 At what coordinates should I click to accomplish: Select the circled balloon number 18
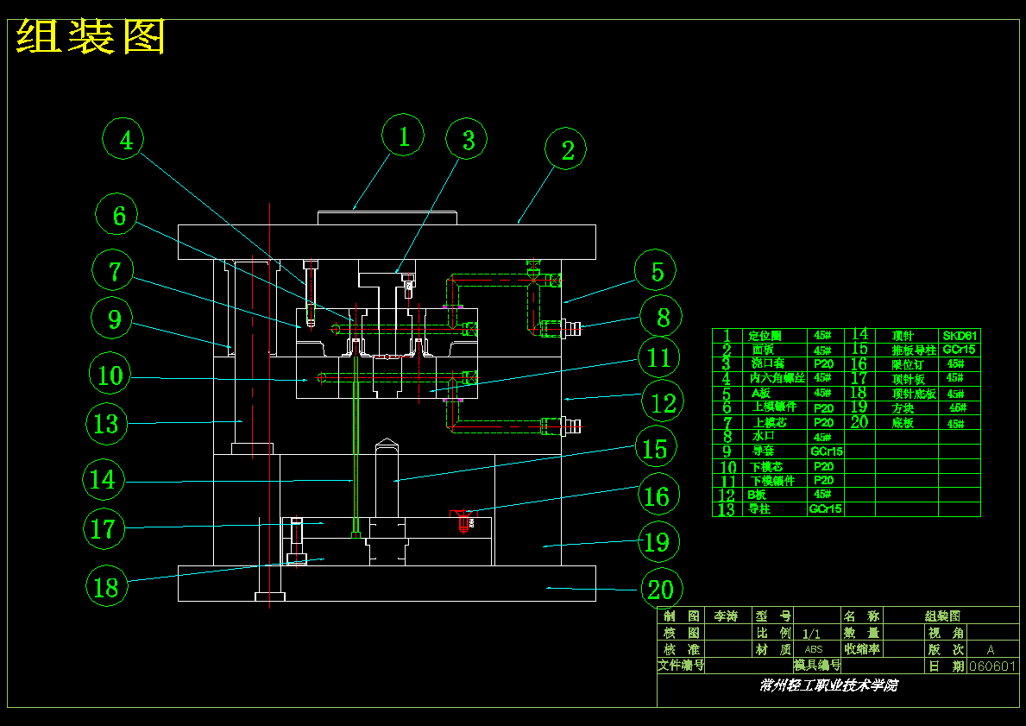pyautogui.click(x=107, y=585)
